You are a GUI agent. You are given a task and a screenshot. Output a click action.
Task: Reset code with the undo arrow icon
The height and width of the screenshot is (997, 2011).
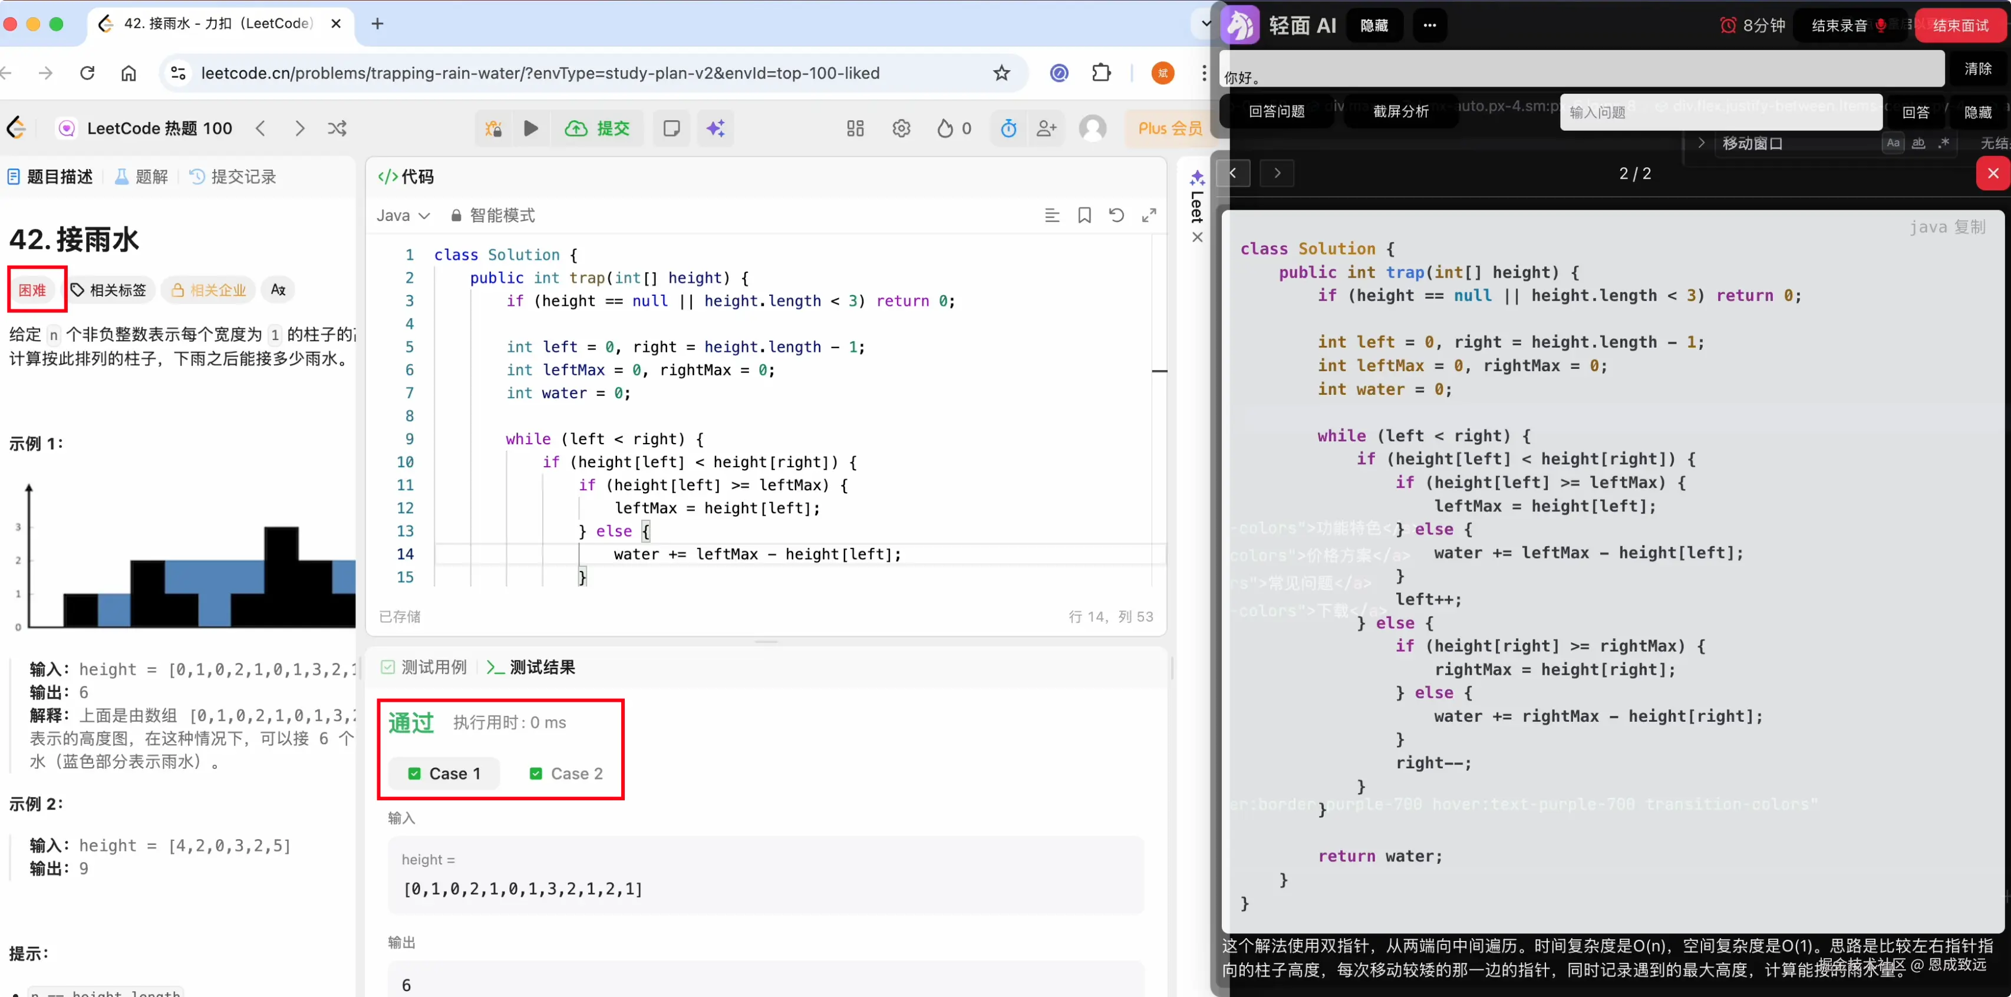coord(1116,216)
